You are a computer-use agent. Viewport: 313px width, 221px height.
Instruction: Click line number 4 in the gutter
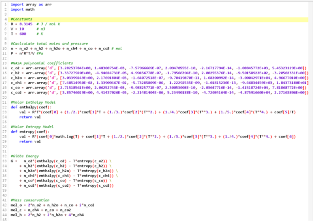[6, 19]
